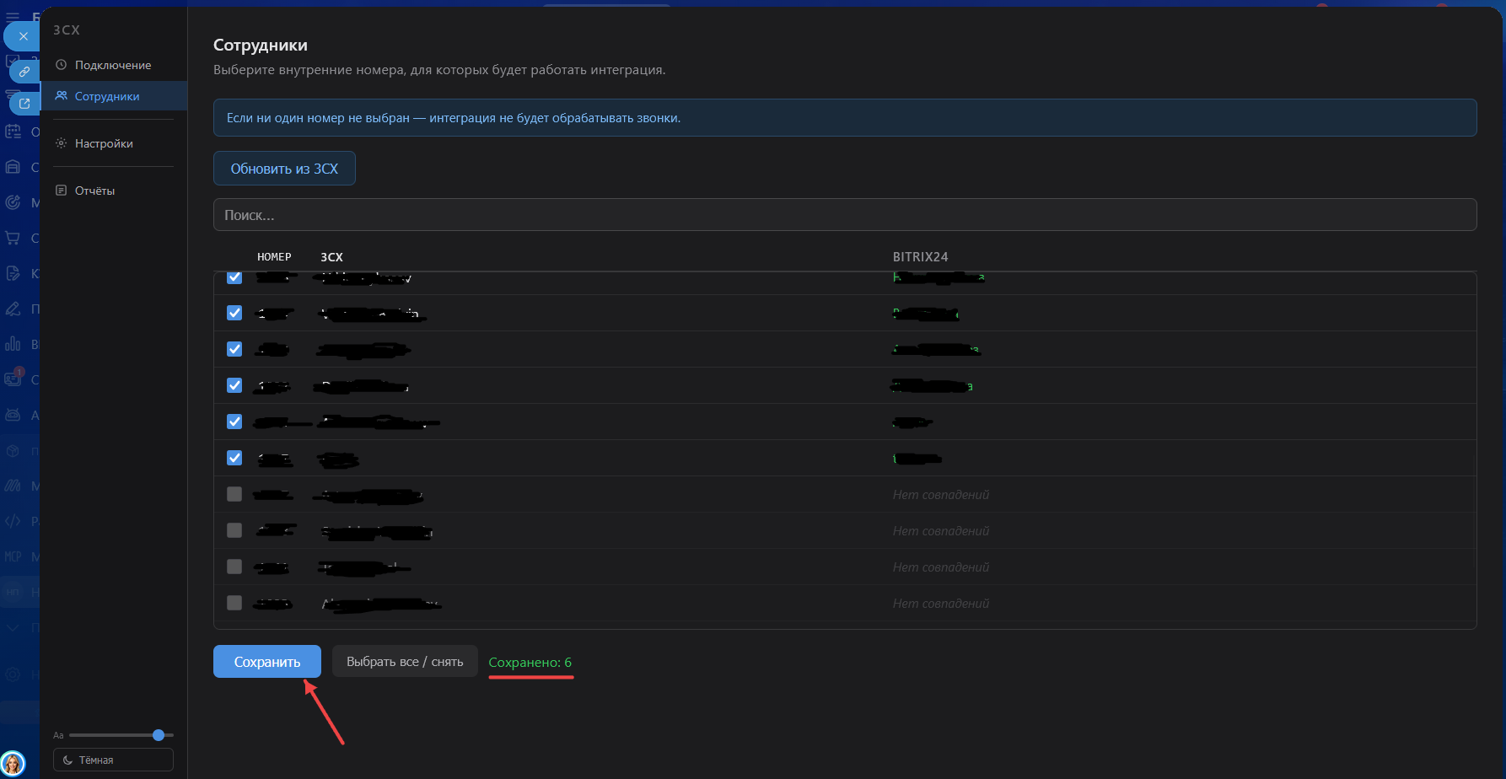The width and height of the screenshot is (1506, 779).
Task: Open the pen signature icon in sidebar
Action: pyautogui.click(x=13, y=309)
